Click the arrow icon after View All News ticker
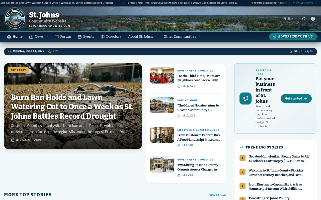 coord(316,3)
